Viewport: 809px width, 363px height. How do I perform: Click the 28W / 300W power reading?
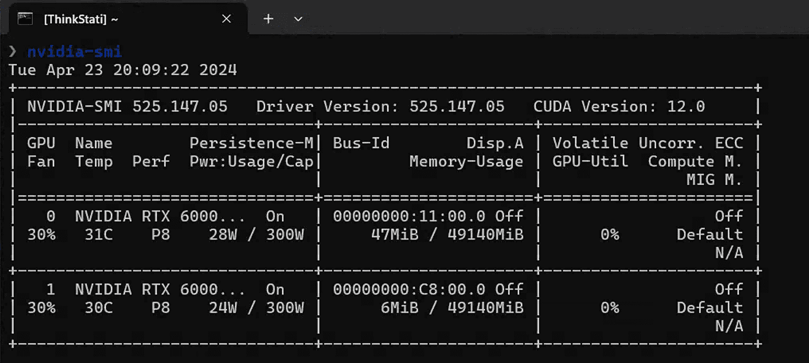tap(256, 234)
